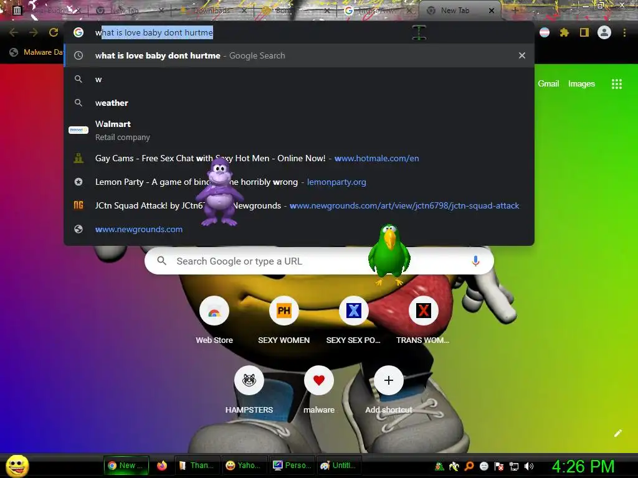Open the red X shortcut tile
This screenshot has width=638, height=478.
pyautogui.click(x=423, y=321)
